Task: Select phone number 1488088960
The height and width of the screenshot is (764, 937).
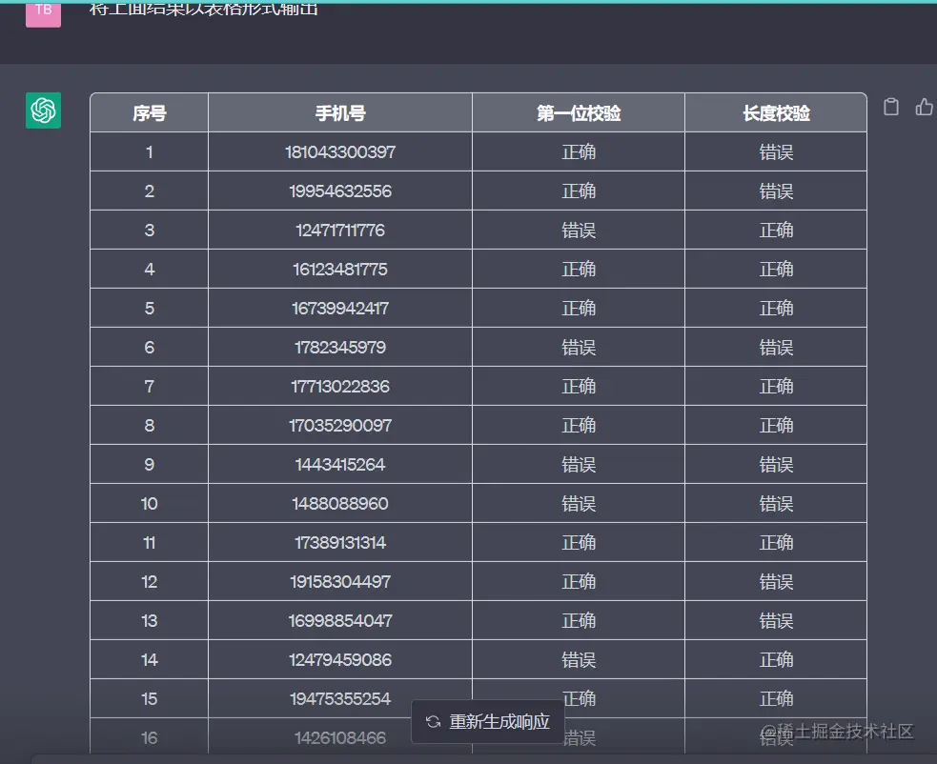Action: point(340,504)
